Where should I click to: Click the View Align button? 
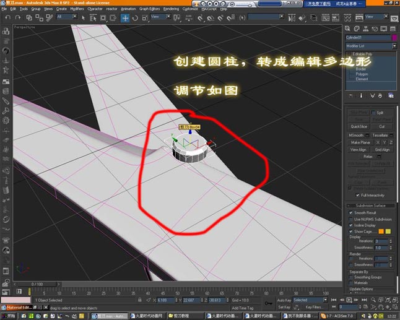point(358,150)
